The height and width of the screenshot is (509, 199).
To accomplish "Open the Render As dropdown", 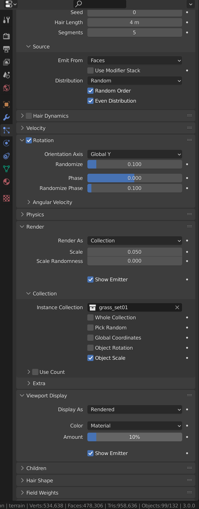I will click(x=135, y=241).
